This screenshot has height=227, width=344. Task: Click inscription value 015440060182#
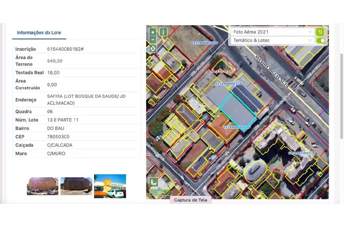point(65,49)
